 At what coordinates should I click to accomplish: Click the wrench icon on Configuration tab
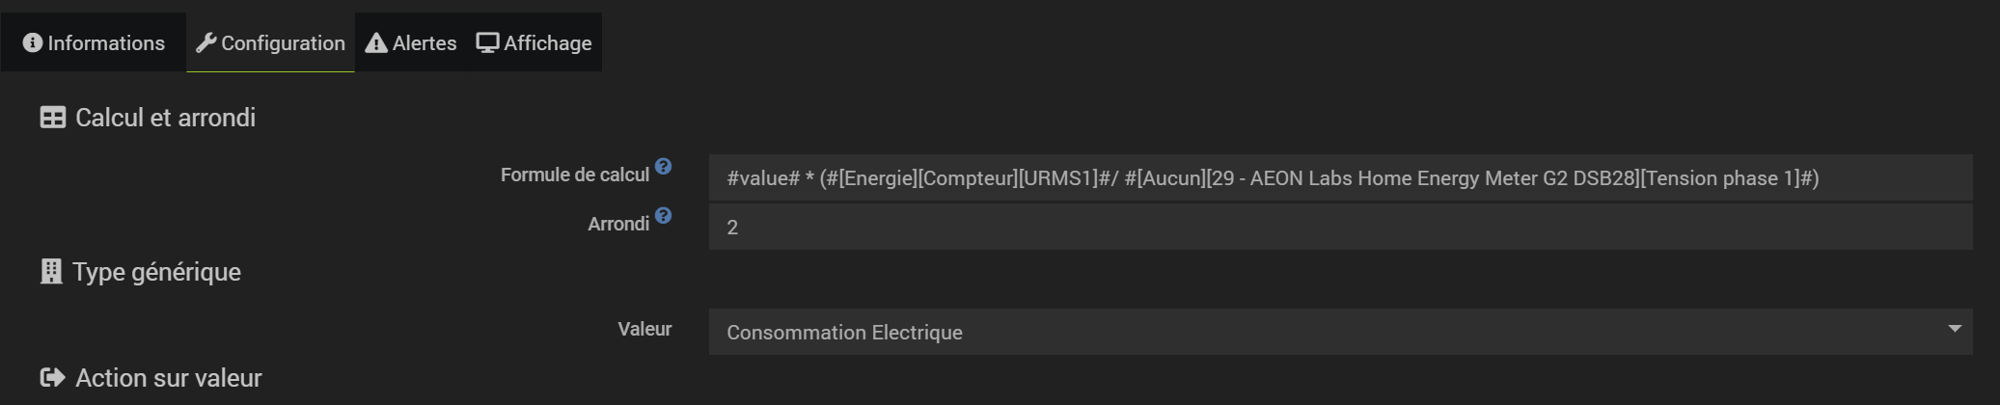pos(205,42)
